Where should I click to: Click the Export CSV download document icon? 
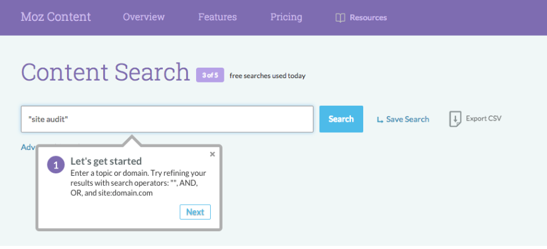455,119
